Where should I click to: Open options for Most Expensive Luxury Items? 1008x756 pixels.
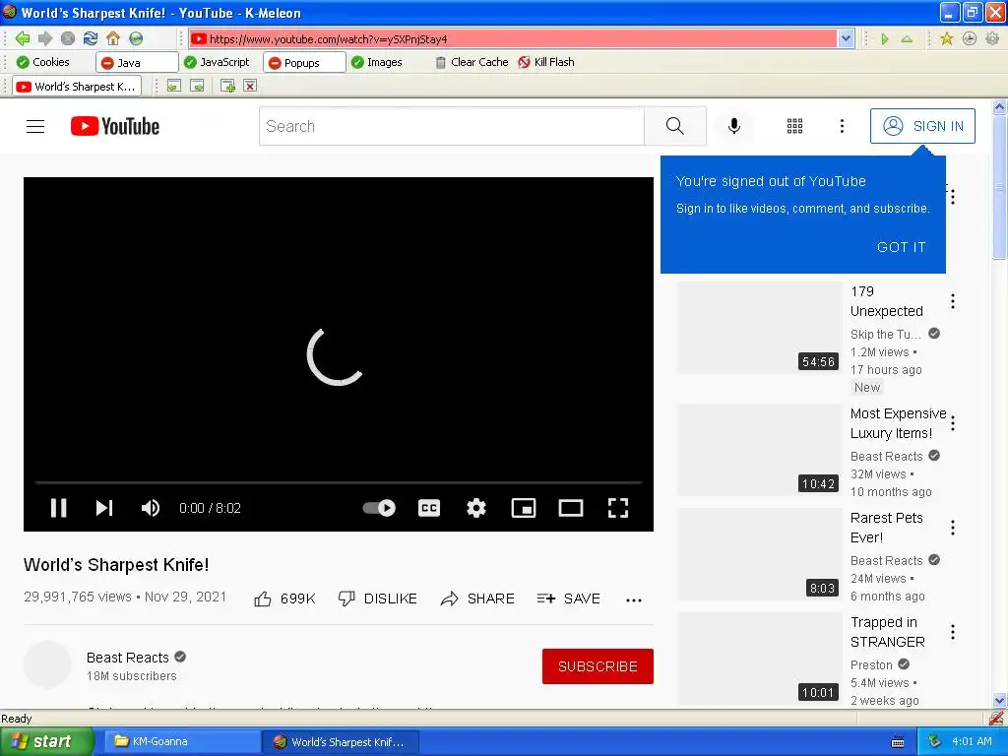click(x=953, y=423)
